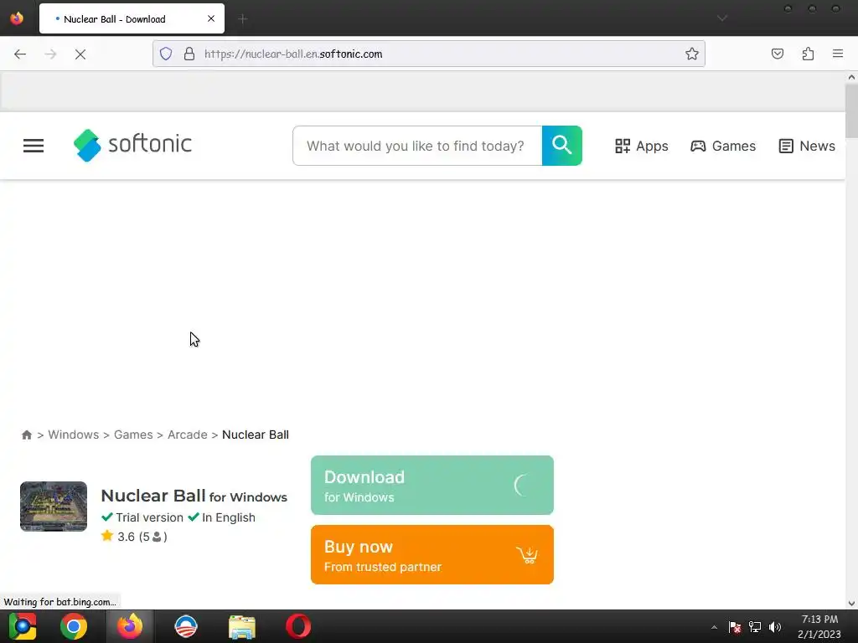Image resolution: width=858 pixels, height=643 pixels.
Task: Click the Nuclear Ball game thumbnail
Action: click(54, 507)
